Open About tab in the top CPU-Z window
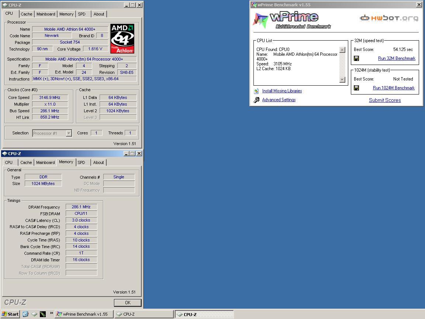The width and height of the screenshot is (425, 319). 99,14
